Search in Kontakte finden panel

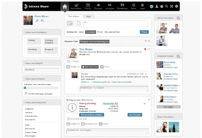click(178, 56)
